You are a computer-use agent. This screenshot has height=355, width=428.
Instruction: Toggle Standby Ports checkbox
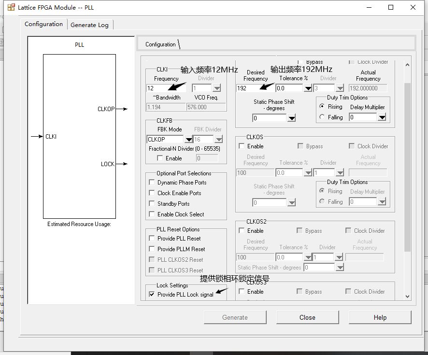coord(152,203)
